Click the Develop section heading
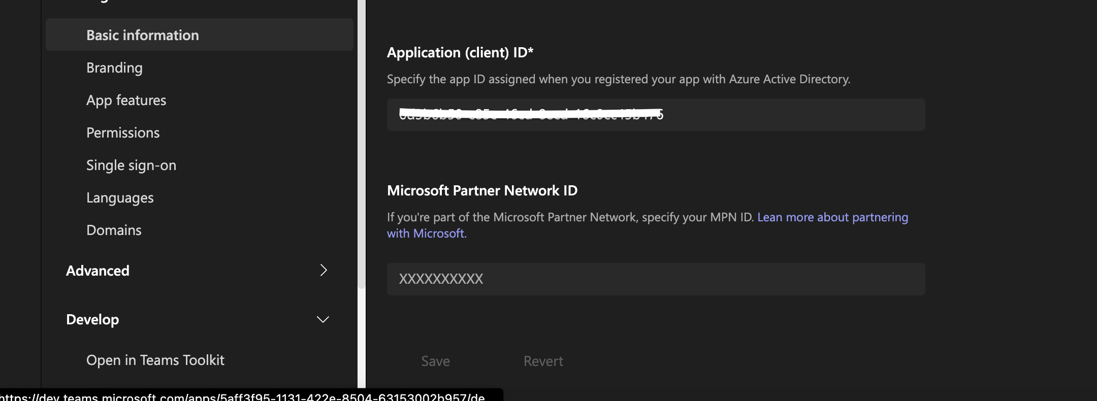 pos(92,319)
